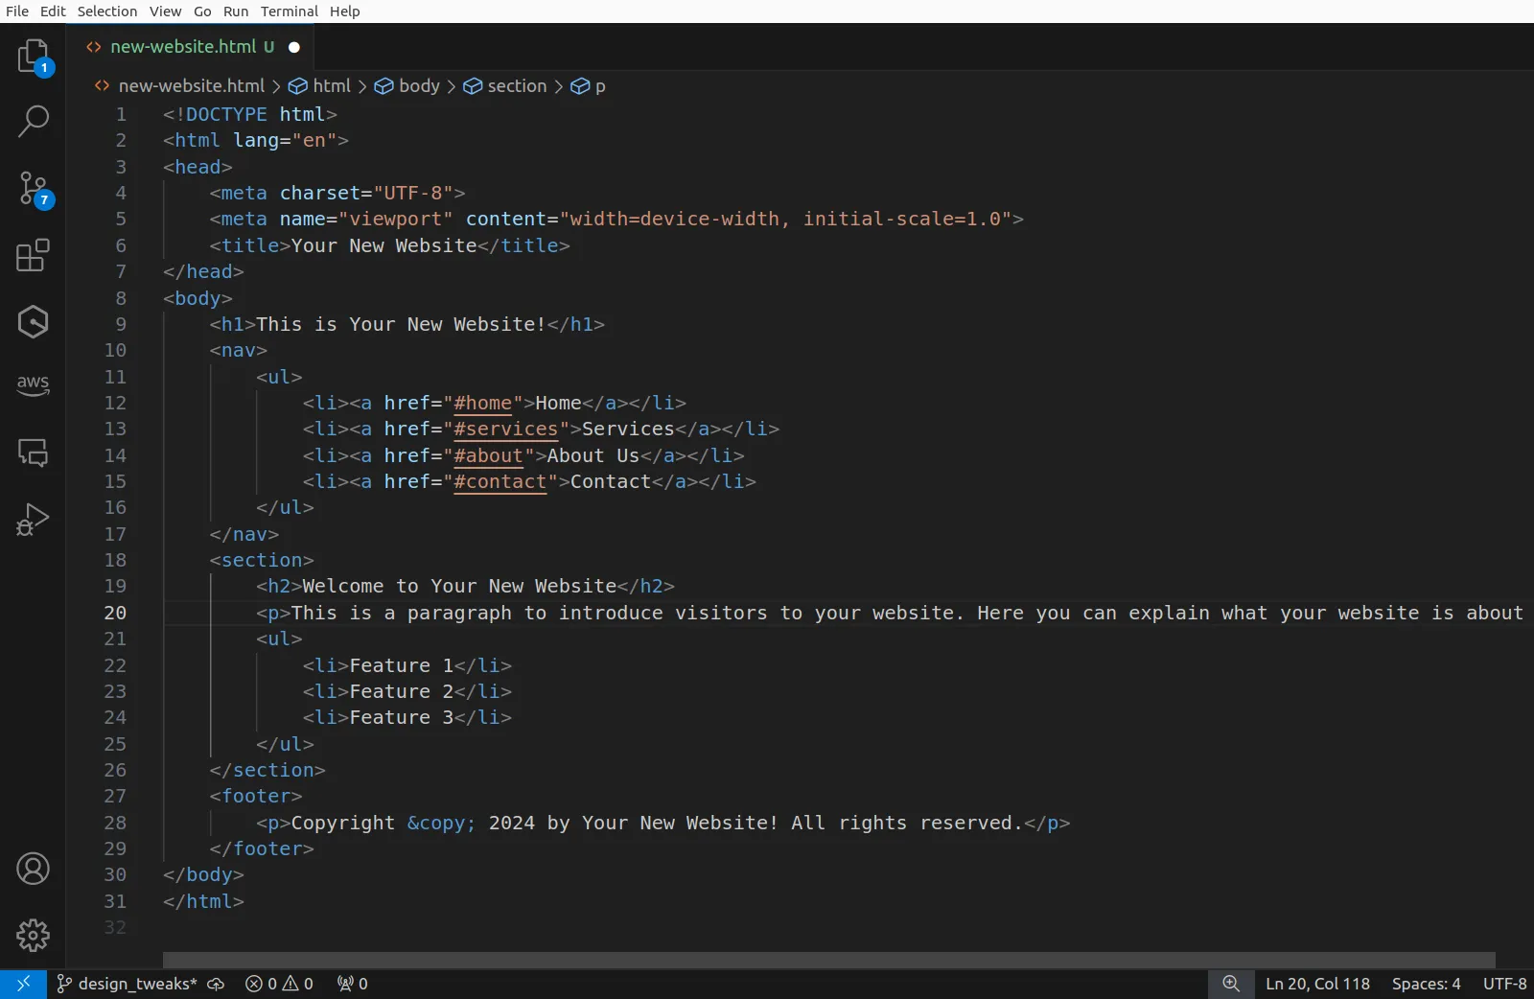Change the UTF-8 file encoding

1504,984
